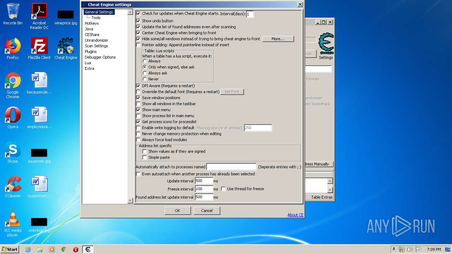The image size is (452, 254).
Task: Toggle the Show undo button option
Action: point(138,21)
